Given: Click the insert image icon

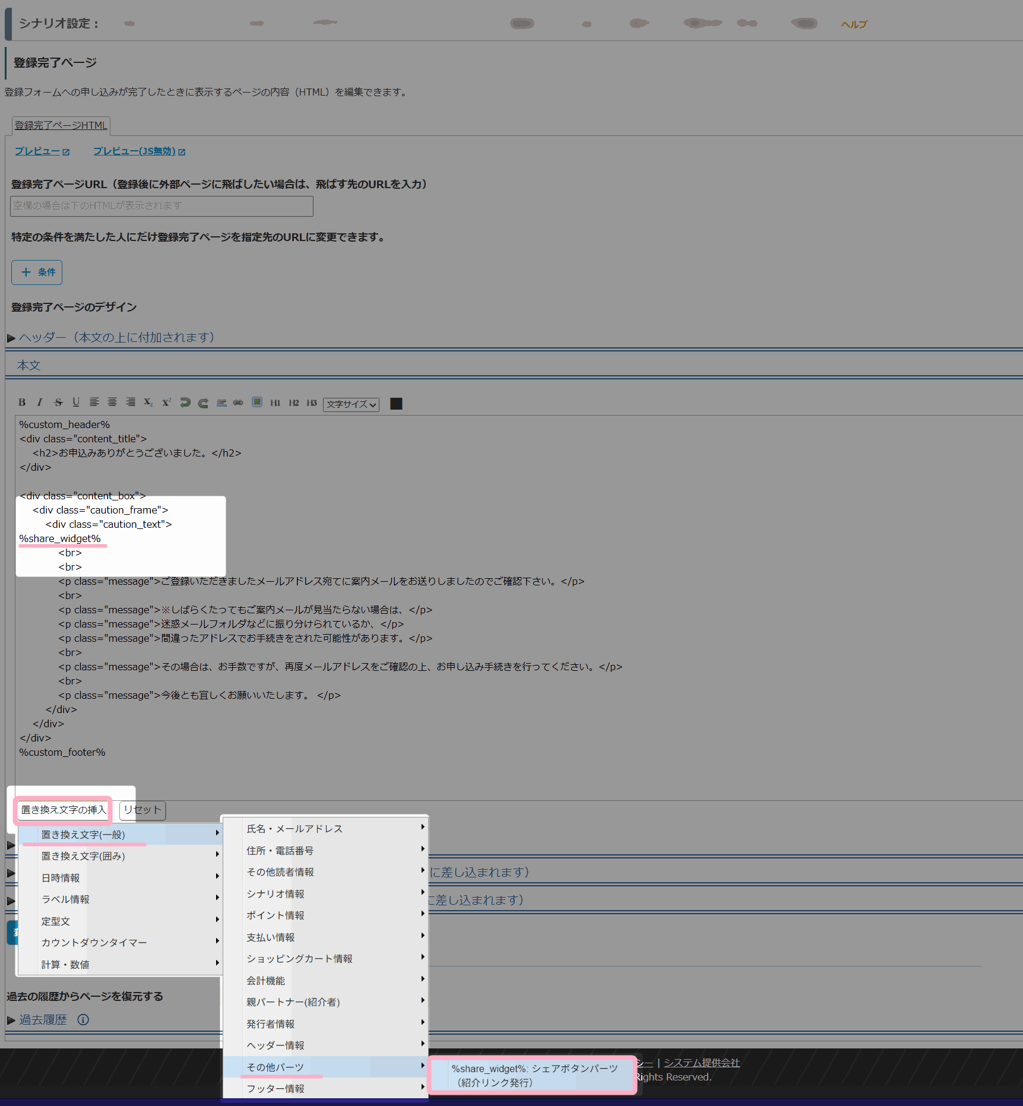Looking at the screenshot, I should (257, 402).
